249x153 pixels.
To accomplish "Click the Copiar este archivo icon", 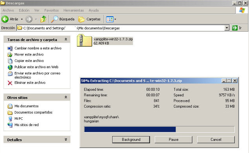I will (10, 61).
